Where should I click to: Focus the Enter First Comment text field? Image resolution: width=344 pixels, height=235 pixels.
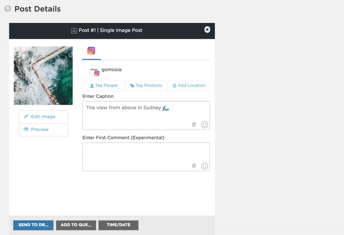(140, 154)
